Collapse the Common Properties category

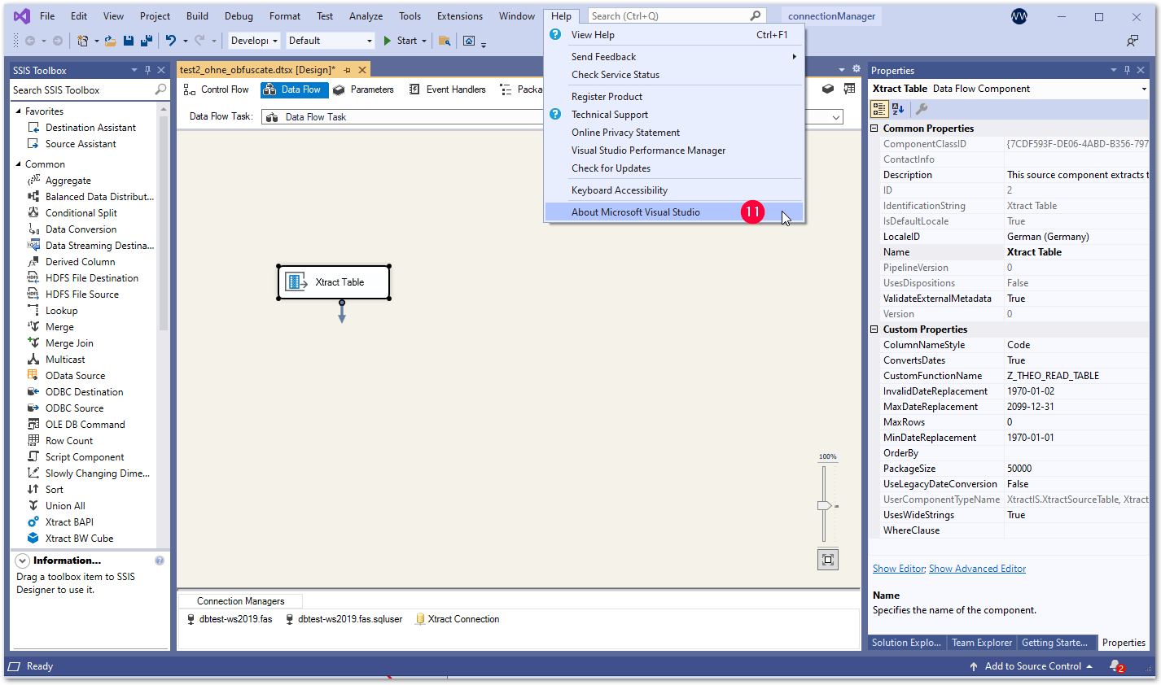pos(874,129)
